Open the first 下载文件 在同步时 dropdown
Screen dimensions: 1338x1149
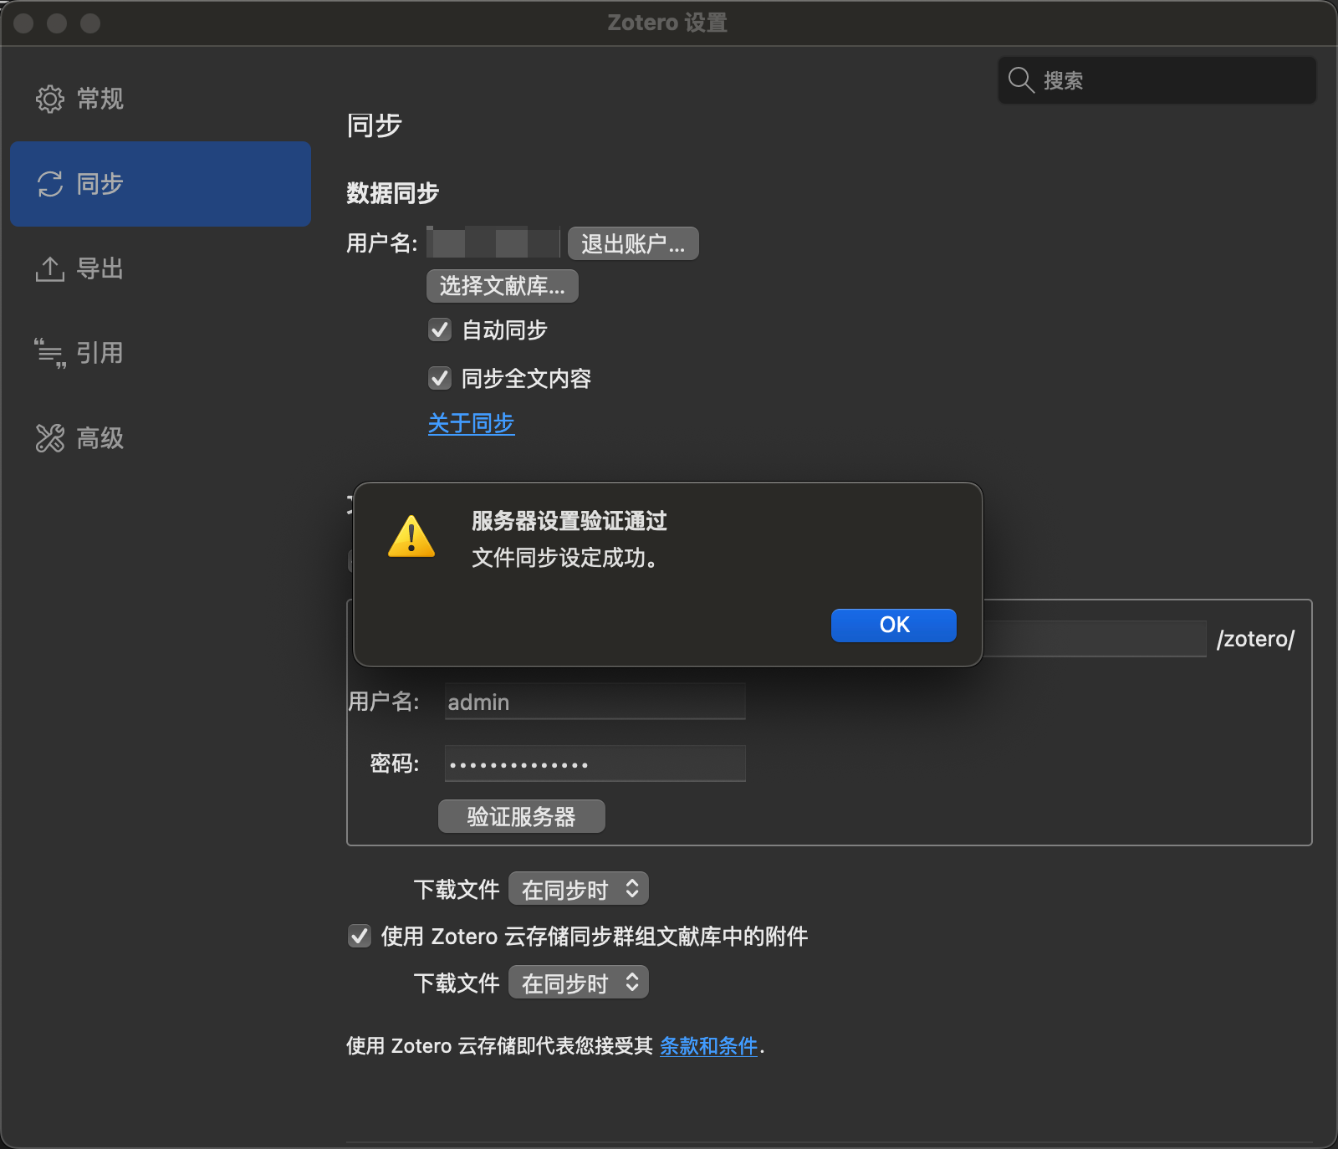point(579,889)
